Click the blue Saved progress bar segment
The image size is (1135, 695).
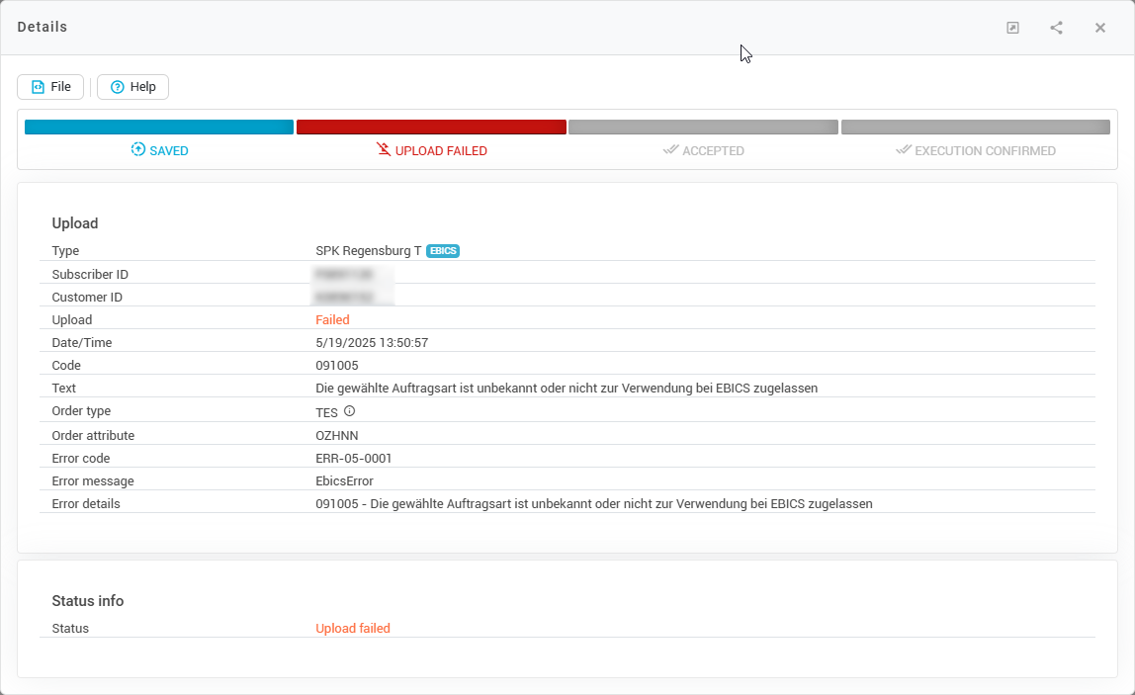click(x=159, y=127)
